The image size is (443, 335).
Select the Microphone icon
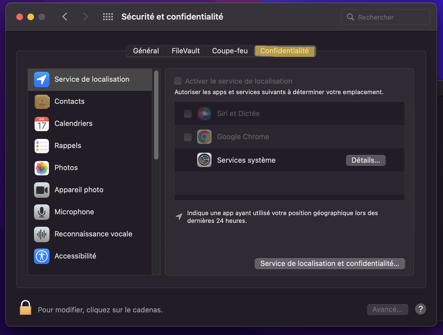pyautogui.click(x=41, y=212)
